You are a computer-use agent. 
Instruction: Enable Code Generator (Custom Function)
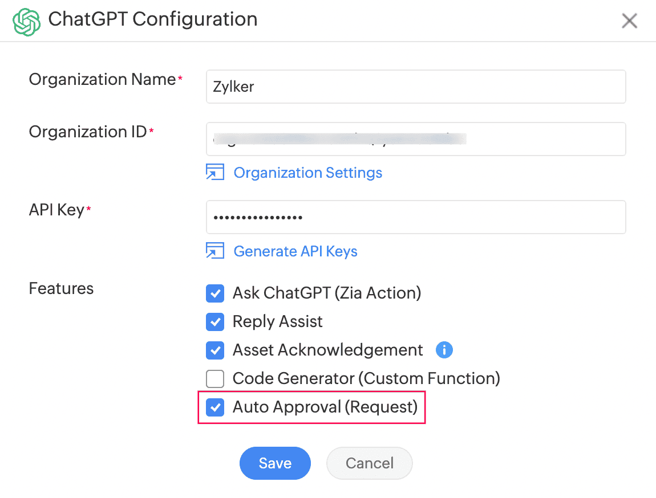[215, 378]
